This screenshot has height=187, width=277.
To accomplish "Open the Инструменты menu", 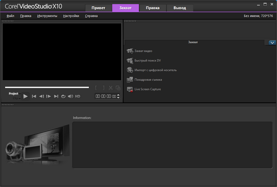I will 47,16.
